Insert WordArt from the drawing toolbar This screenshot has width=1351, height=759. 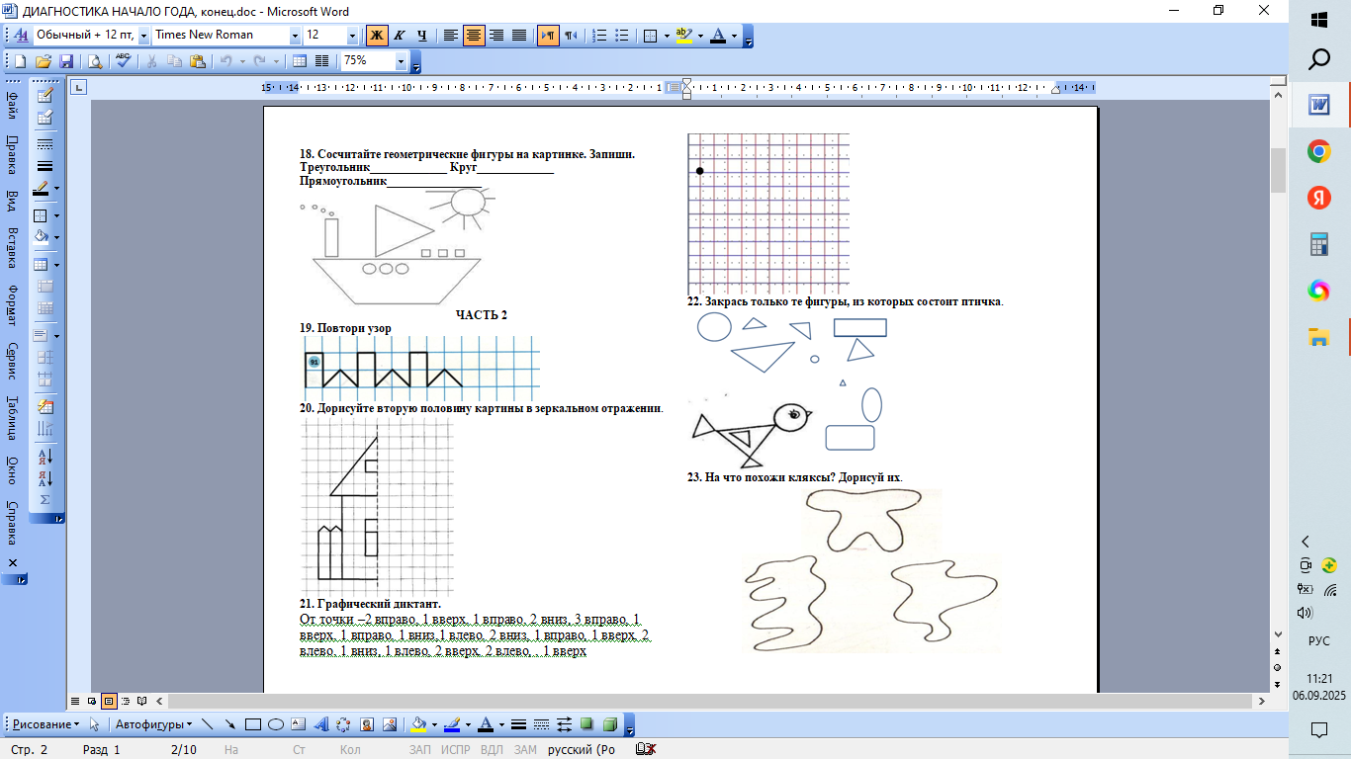tap(321, 724)
